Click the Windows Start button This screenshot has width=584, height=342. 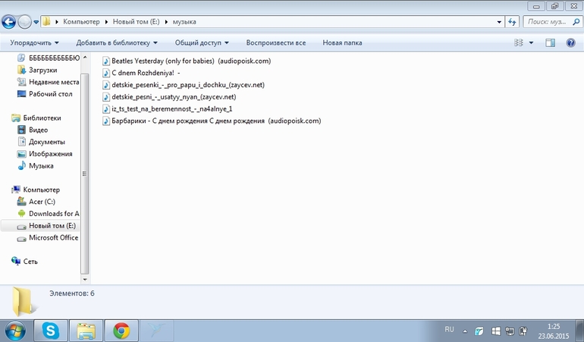[x=14, y=330]
